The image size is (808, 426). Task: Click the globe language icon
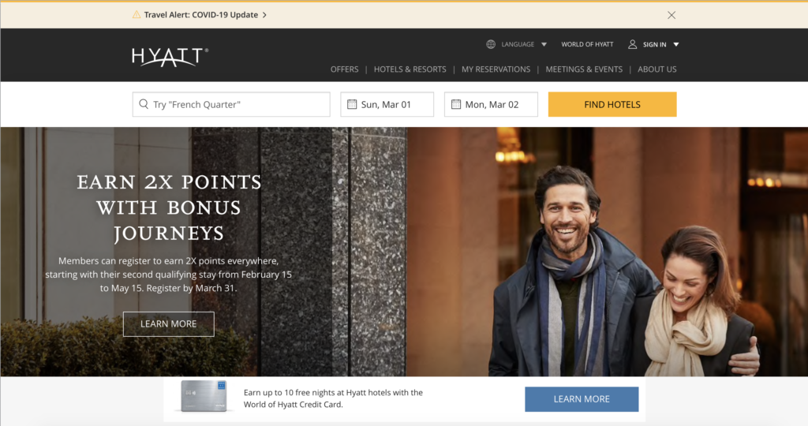[491, 44]
